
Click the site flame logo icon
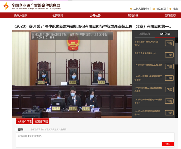point(6,6)
